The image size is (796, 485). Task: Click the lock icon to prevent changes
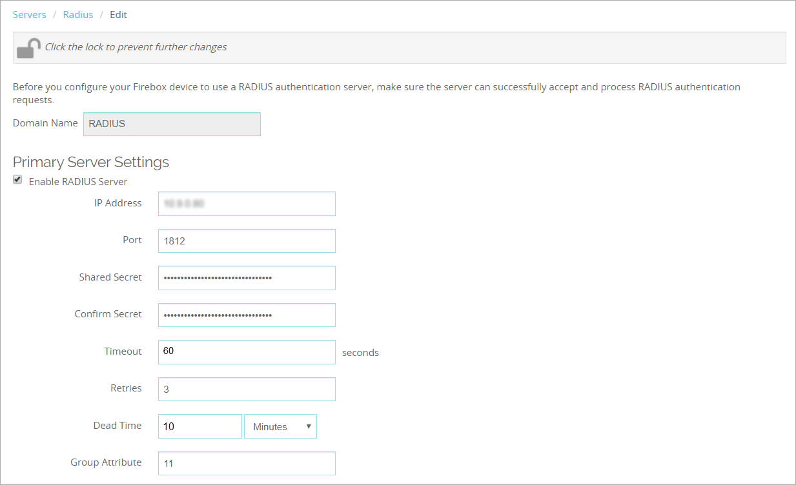[x=28, y=46]
